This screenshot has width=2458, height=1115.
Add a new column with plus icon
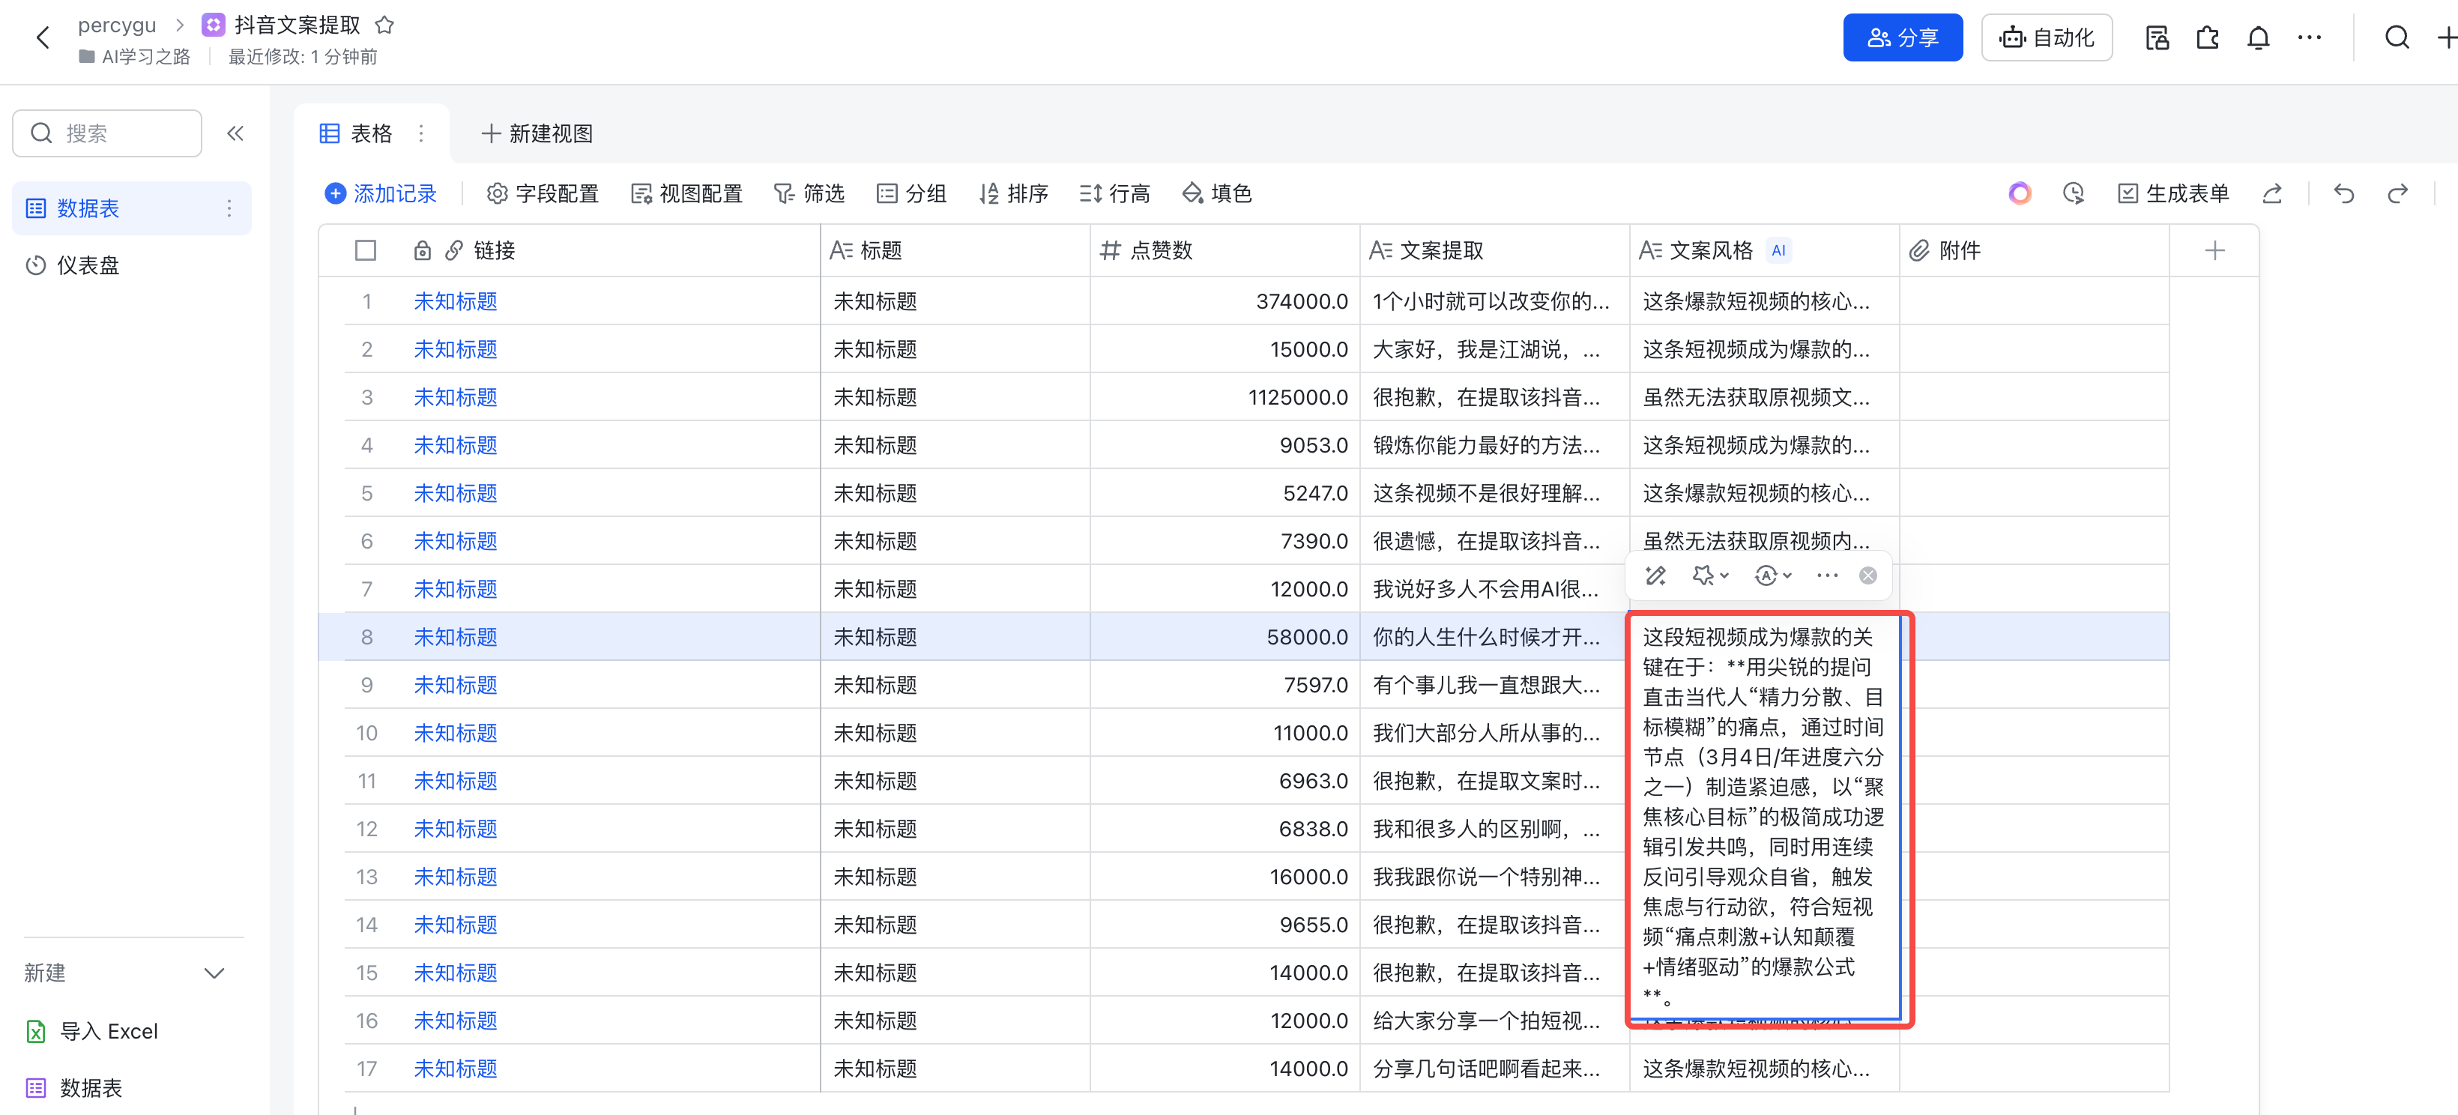[2214, 250]
